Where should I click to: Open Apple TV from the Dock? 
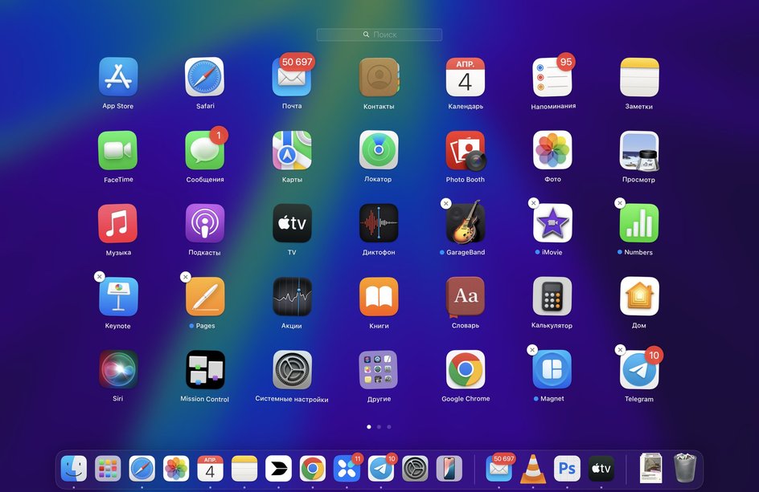[601, 468]
